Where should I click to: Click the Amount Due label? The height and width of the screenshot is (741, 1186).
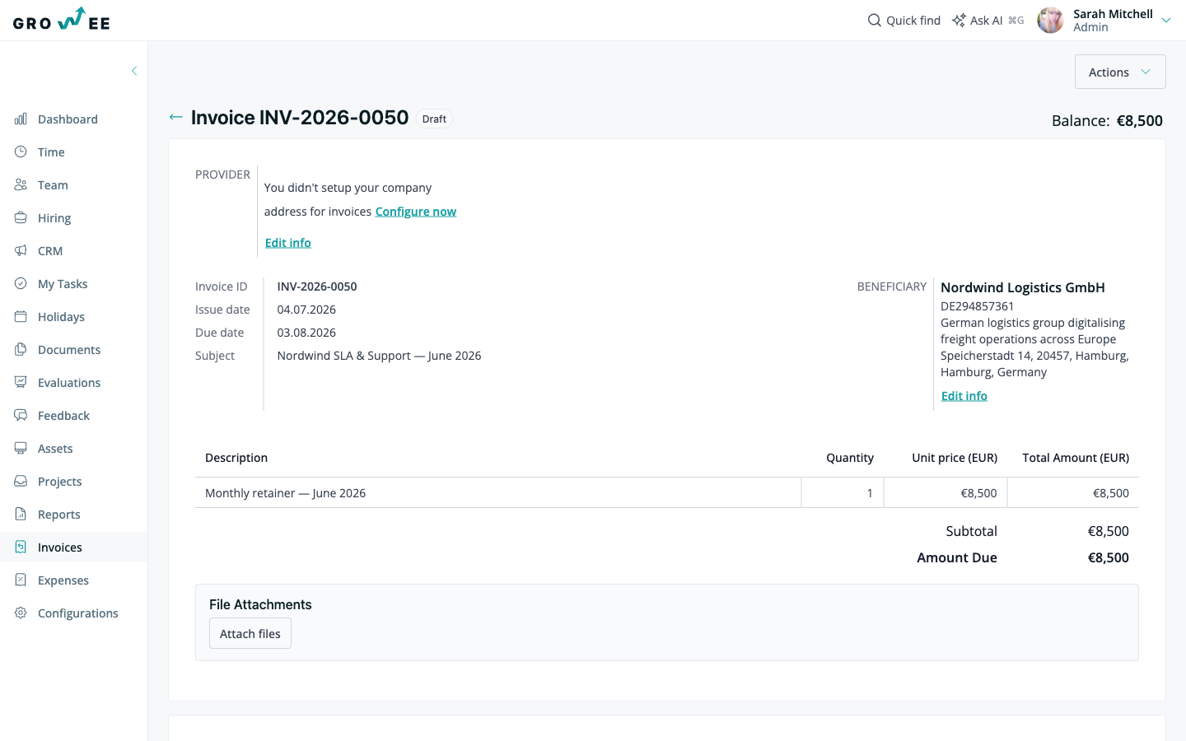(957, 557)
